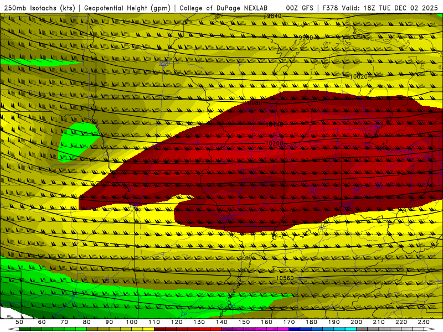Click the 110 value on the color scale
This screenshot has height=332, width=443.
click(x=154, y=322)
